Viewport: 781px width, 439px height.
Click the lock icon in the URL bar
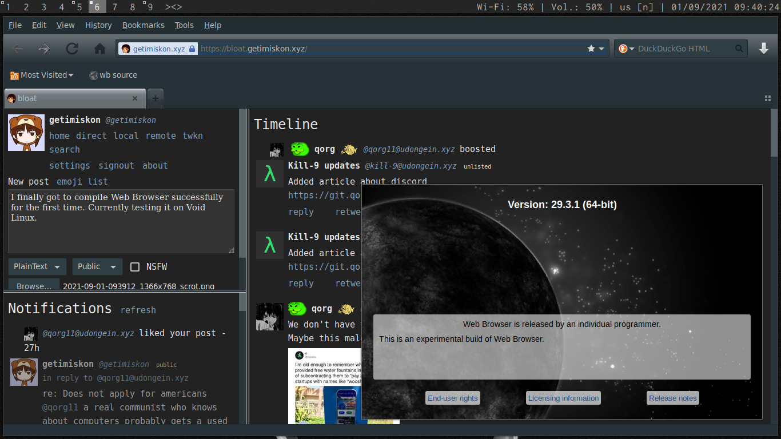(x=192, y=49)
